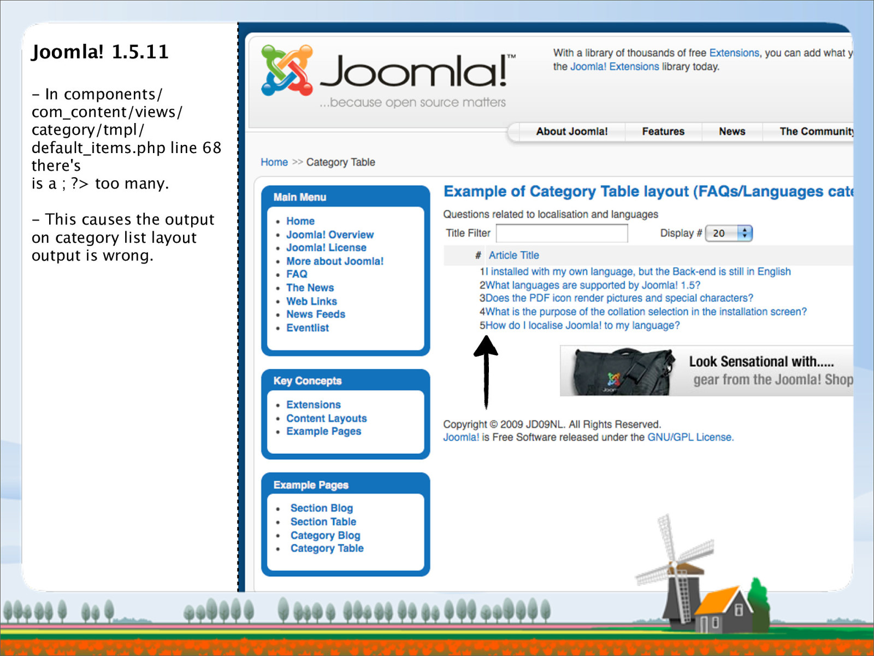
Task: Click the Example of Category Table layout heading
Action: (x=648, y=191)
